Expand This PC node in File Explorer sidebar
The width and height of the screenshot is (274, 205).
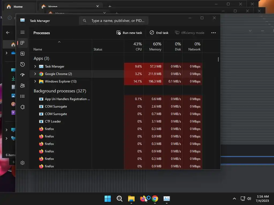click(x=7, y=130)
